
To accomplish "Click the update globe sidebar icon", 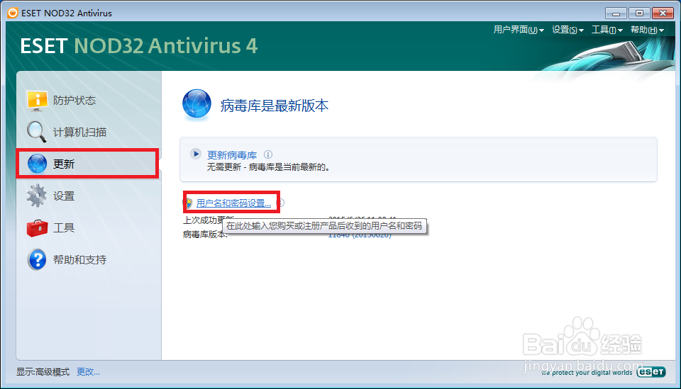I will pyautogui.click(x=37, y=164).
